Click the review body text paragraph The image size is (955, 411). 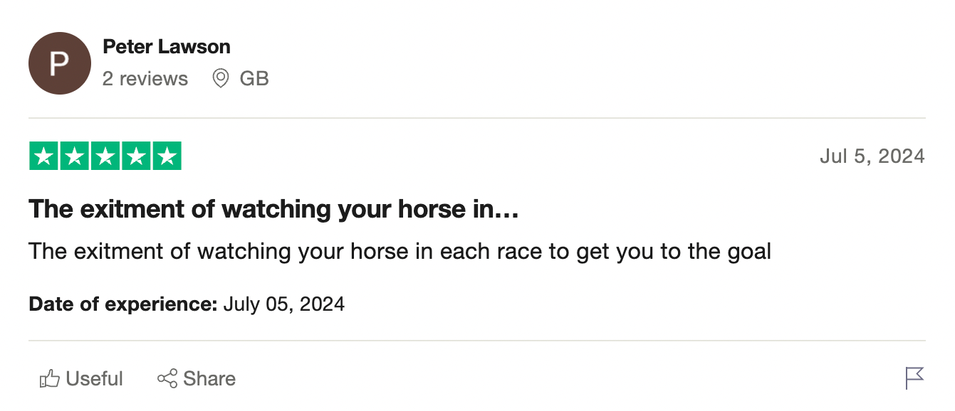click(x=400, y=251)
